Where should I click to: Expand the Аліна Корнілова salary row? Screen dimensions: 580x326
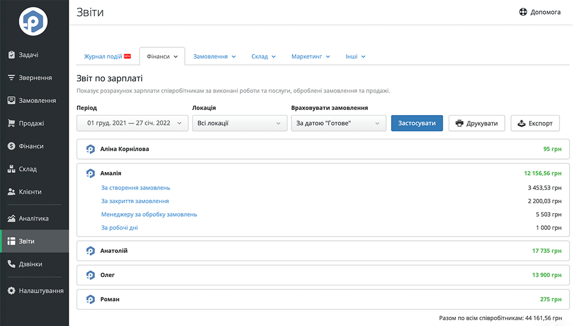tap(323, 149)
